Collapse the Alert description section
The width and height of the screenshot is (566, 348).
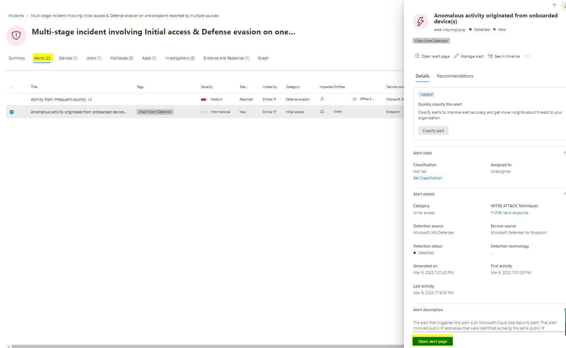565,309
